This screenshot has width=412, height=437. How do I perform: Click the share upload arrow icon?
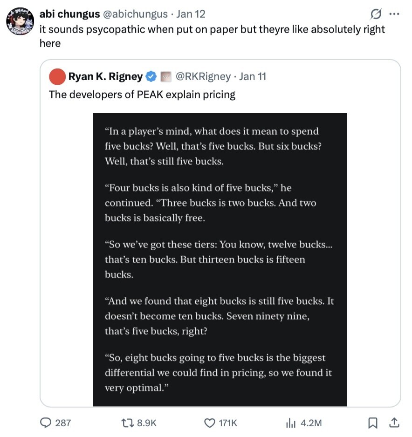394,423
